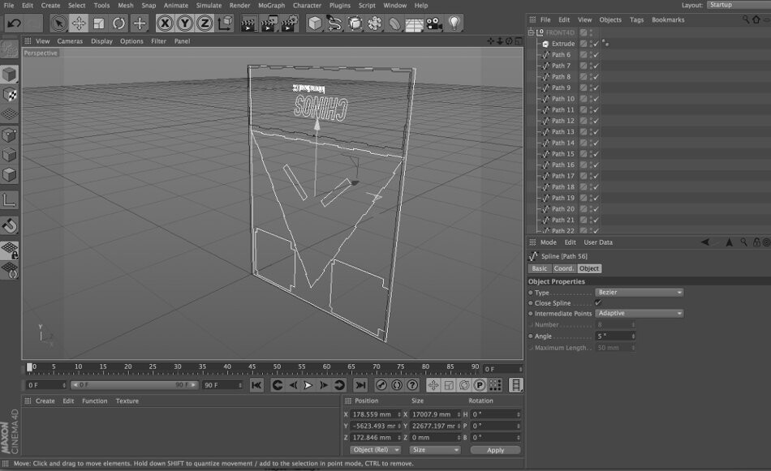Open the MoGraph menu
This screenshot has height=471, width=771.
(271, 6)
